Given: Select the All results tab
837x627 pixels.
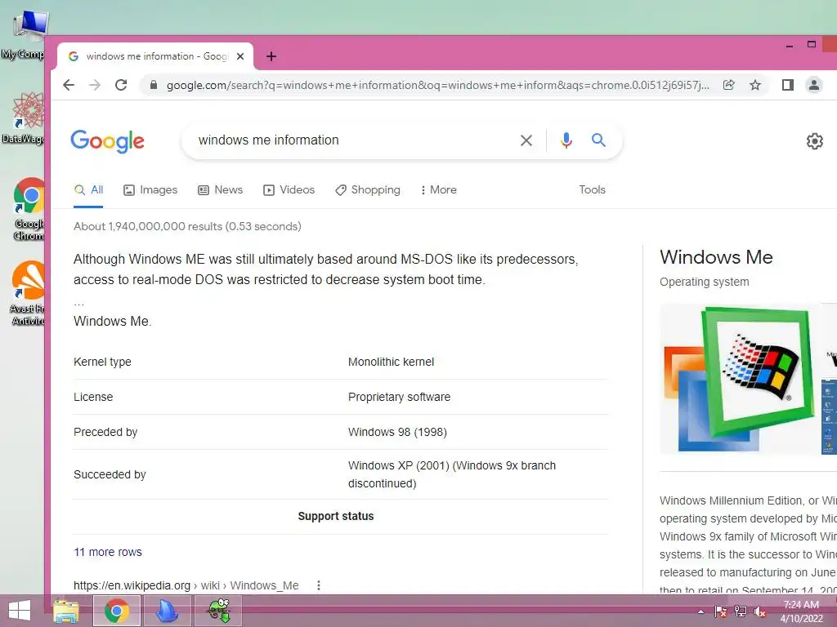Looking at the screenshot, I should (88, 189).
